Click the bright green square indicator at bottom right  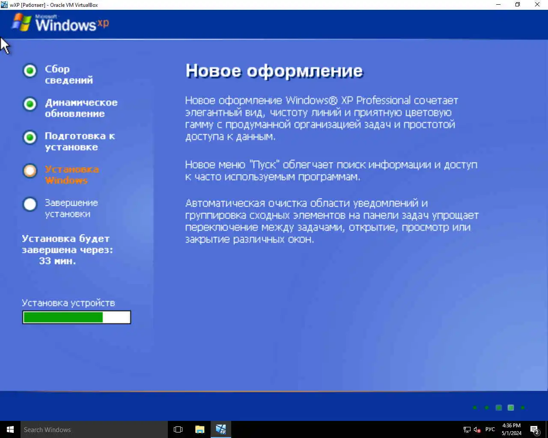point(511,408)
